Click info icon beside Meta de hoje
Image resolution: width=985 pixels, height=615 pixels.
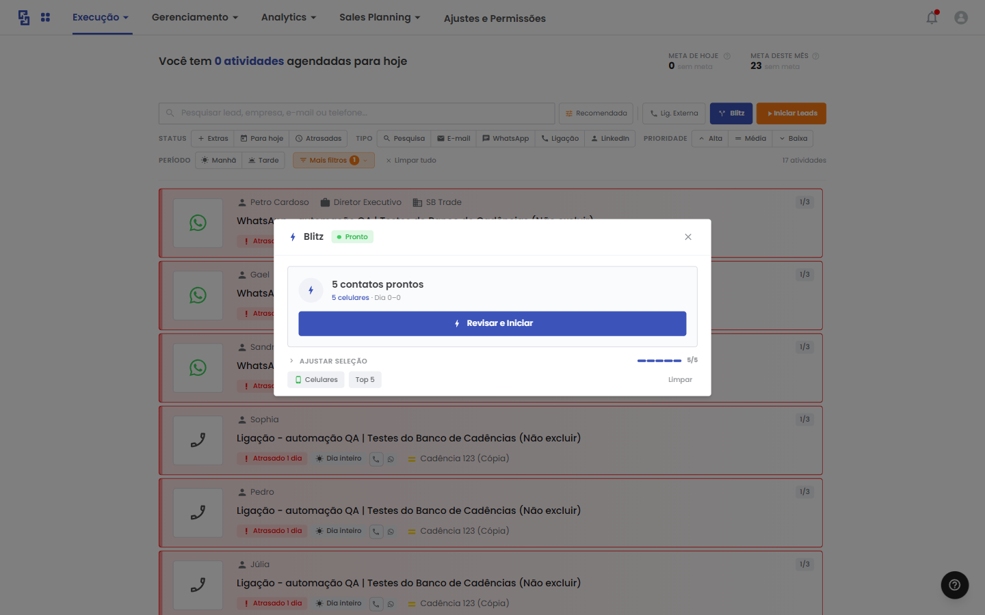[x=727, y=56]
